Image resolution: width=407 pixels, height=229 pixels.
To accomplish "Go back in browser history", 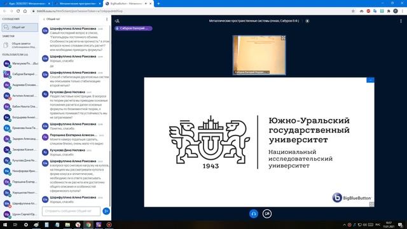I will (4, 11).
